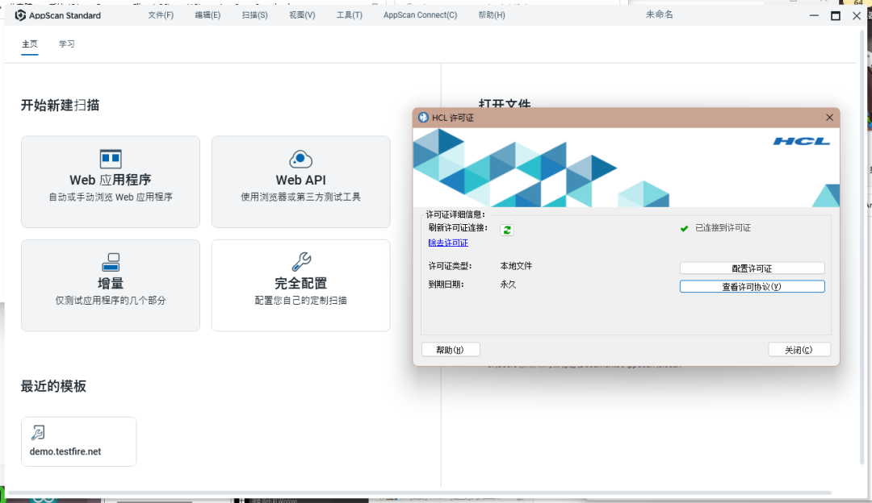This screenshot has width=872, height=503.
Task: Maximize the AppScan Standard window
Action: click(x=836, y=15)
